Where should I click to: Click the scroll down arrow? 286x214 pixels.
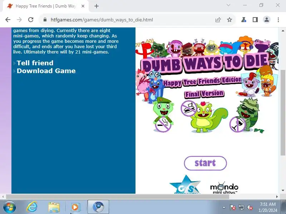point(283,190)
